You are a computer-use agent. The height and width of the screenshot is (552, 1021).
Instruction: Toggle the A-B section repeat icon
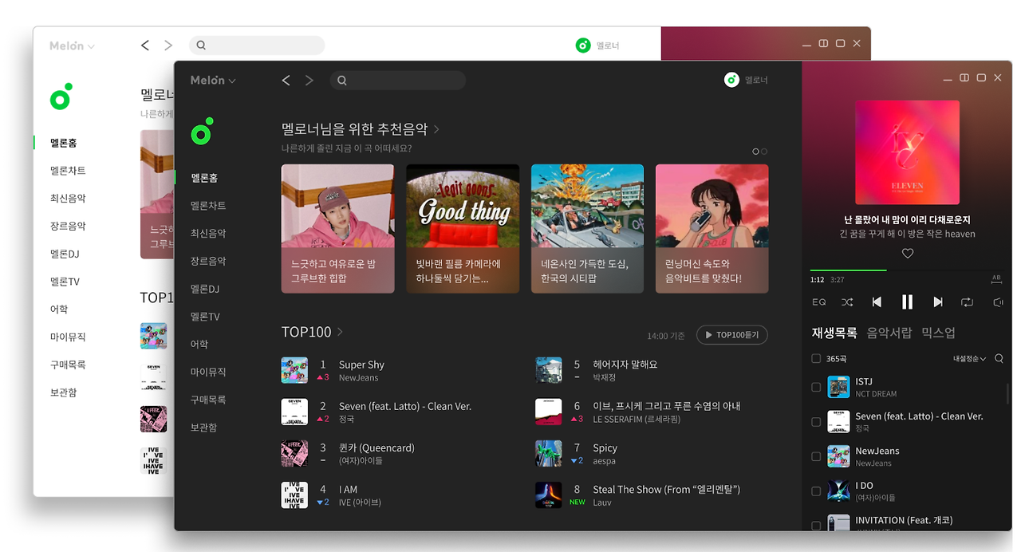[x=996, y=279]
